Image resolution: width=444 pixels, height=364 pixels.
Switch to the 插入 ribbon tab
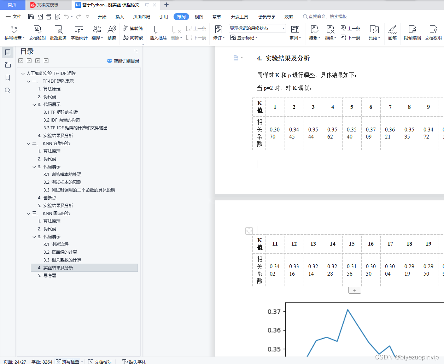120,17
